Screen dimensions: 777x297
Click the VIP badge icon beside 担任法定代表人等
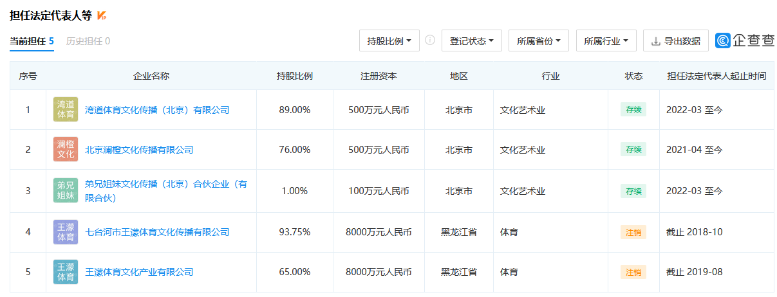click(101, 15)
